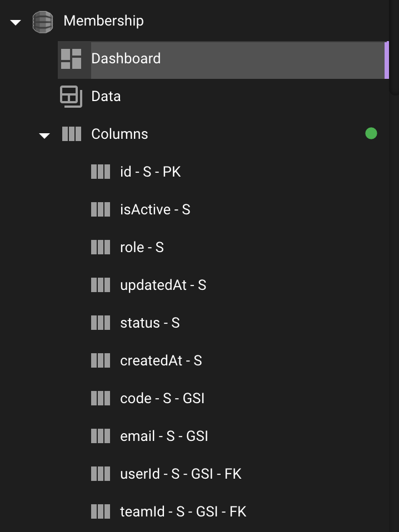Click the Columns group icon

(72, 134)
